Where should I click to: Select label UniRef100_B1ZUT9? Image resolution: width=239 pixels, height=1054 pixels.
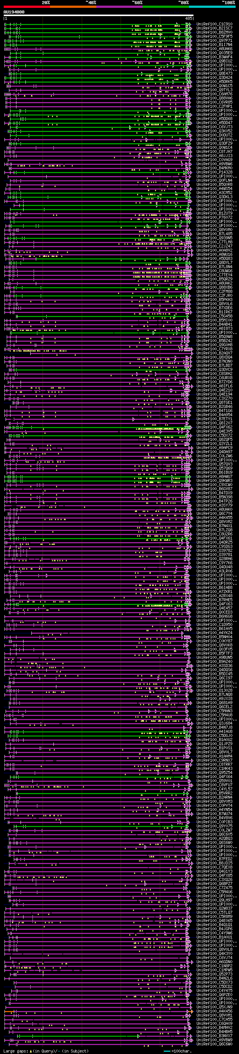tap(214, 213)
